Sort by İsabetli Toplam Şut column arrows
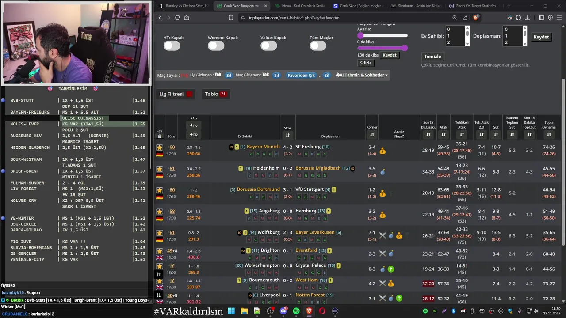 point(512,134)
